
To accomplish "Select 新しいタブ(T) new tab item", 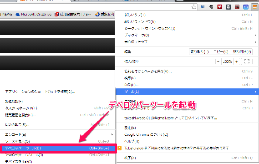I will (x=187, y=15).
